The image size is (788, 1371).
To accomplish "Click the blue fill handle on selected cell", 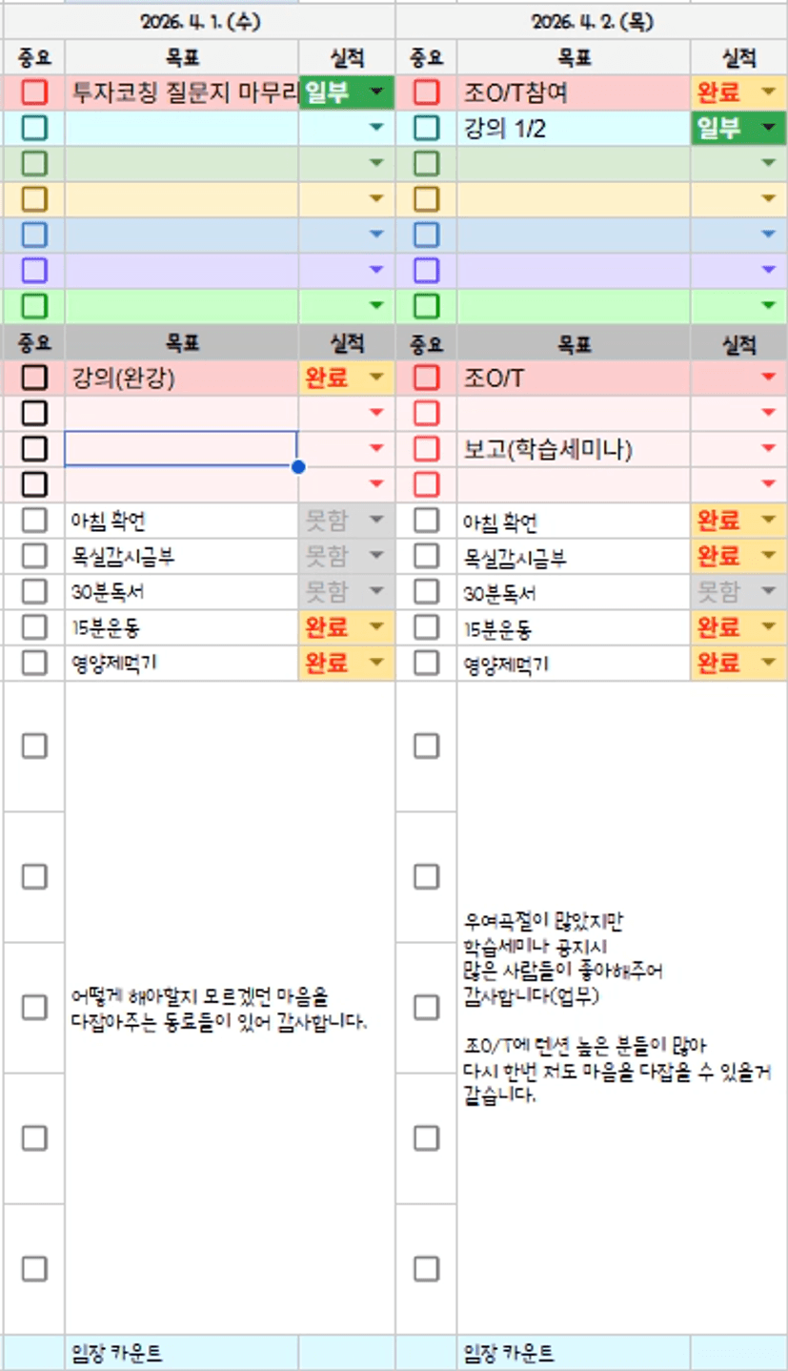I will coord(298,466).
